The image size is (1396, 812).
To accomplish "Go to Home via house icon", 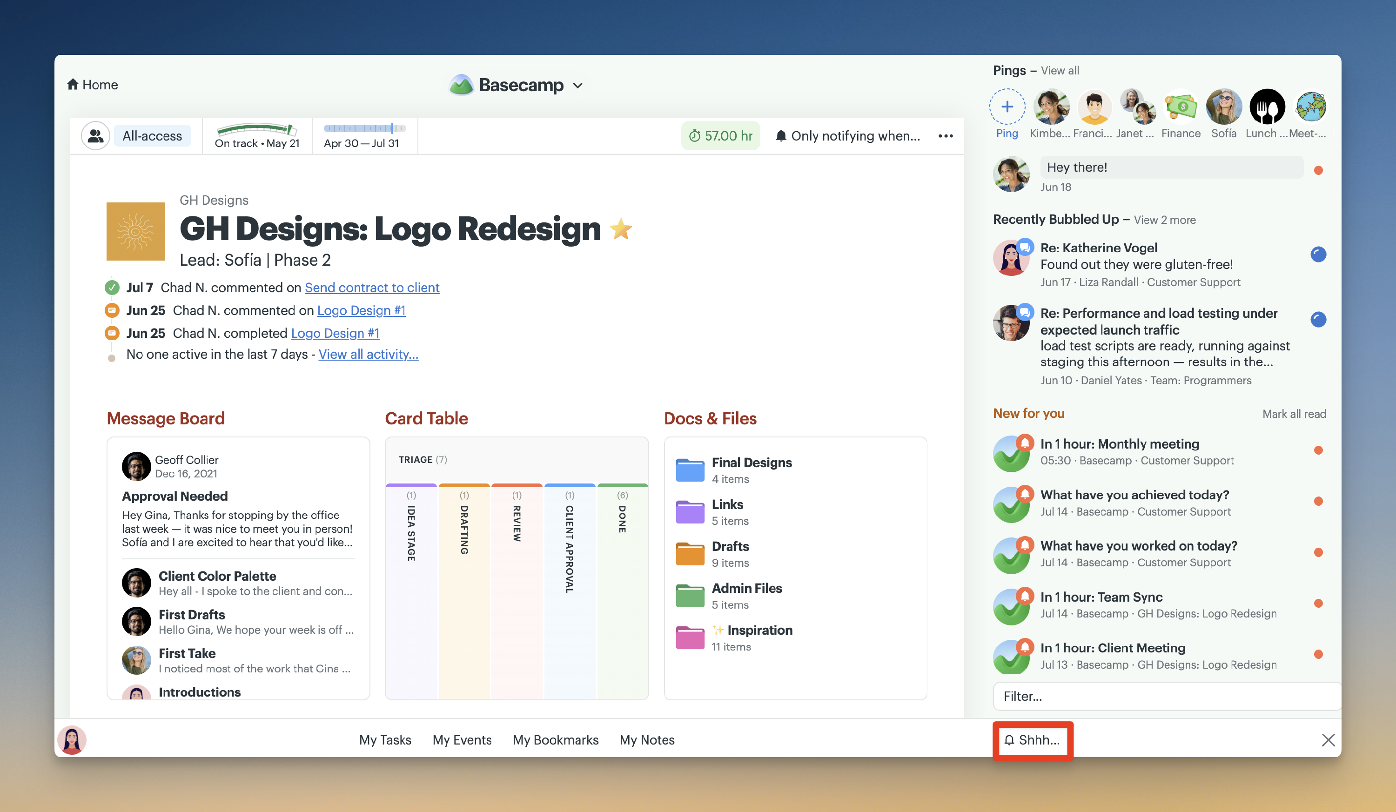I will pyautogui.click(x=92, y=85).
